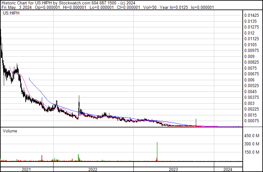Click the Hi=0.000001 high value

coord(75,7)
